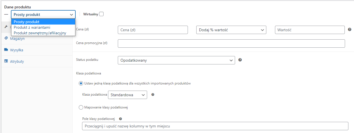This screenshot has height=133, width=354.
Task: Click the Pole klasy podatkowej drop field
Action: pos(215,126)
